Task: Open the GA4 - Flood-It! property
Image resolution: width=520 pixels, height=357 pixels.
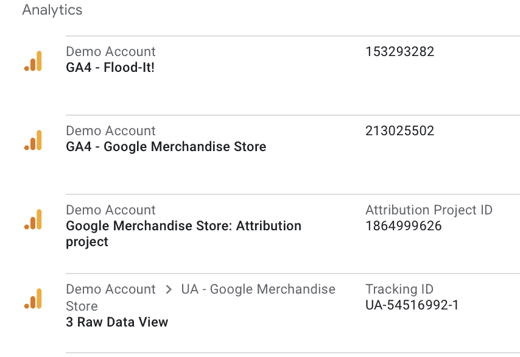Action: (110, 68)
